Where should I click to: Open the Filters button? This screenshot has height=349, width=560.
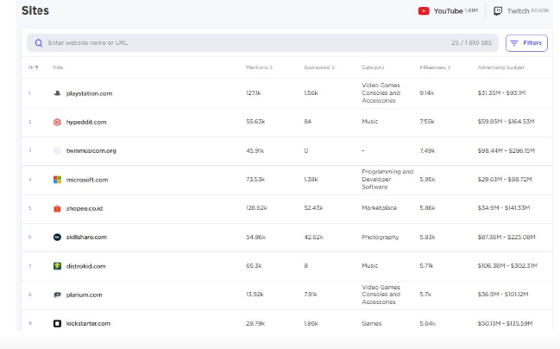526,43
